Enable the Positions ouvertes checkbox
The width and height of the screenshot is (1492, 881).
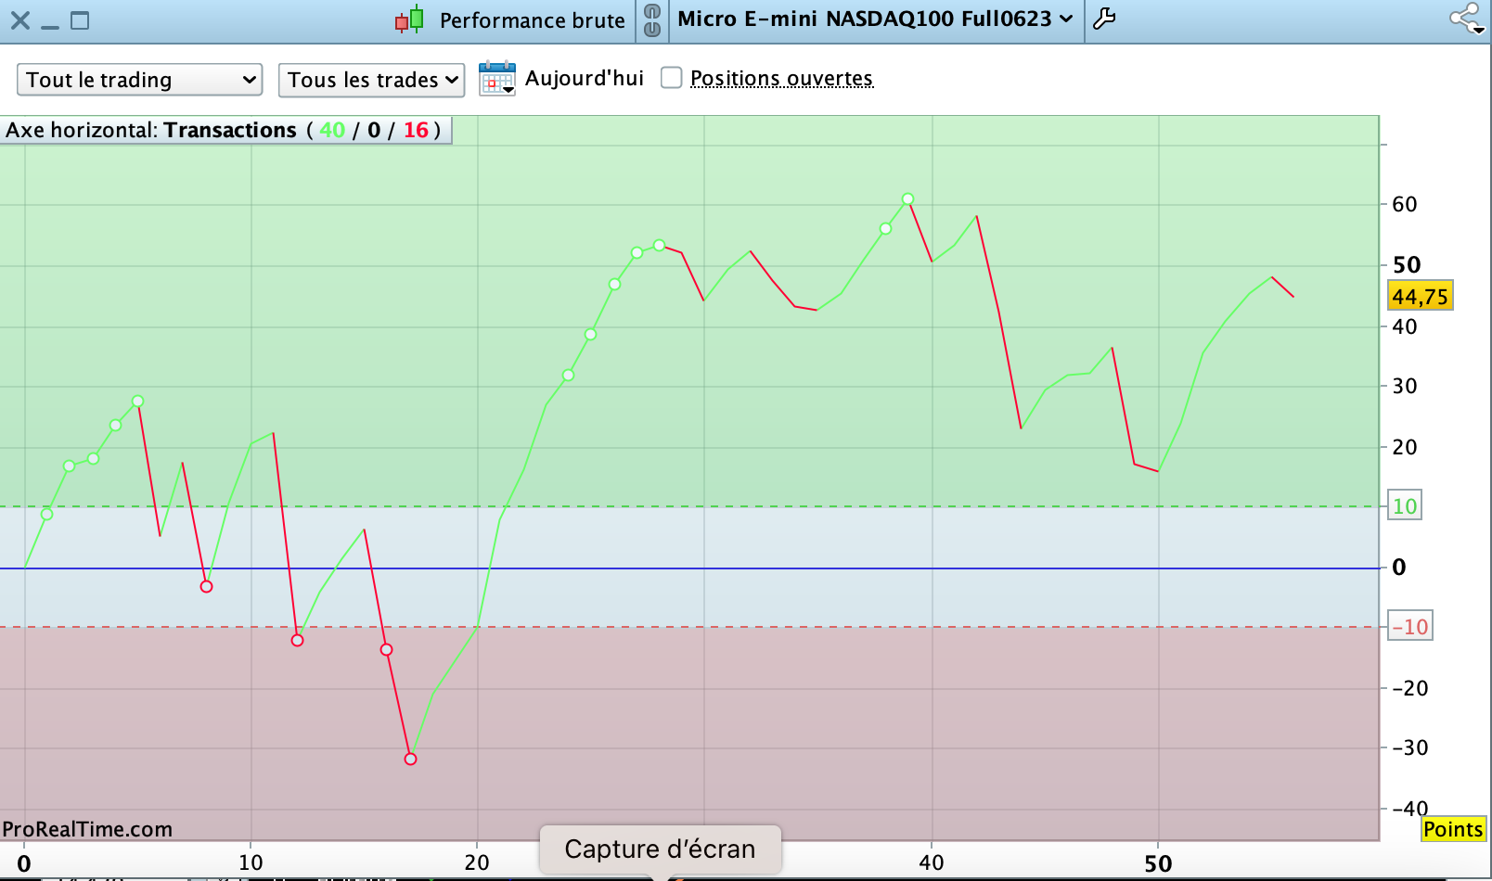[671, 78]
